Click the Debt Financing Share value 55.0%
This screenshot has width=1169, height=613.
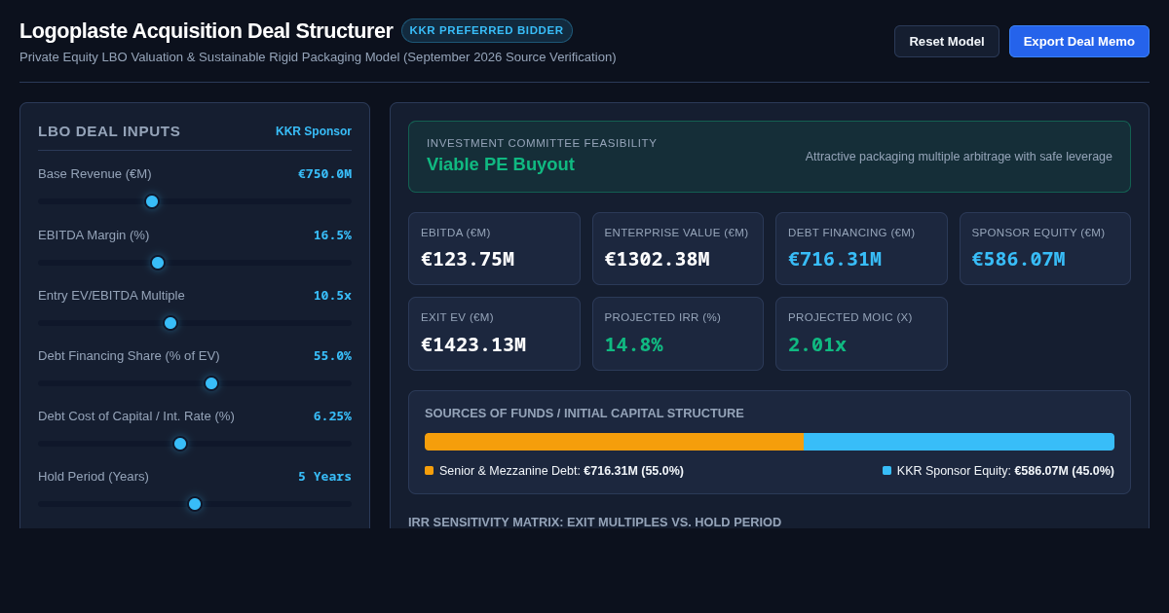click(x=332, y=355)
